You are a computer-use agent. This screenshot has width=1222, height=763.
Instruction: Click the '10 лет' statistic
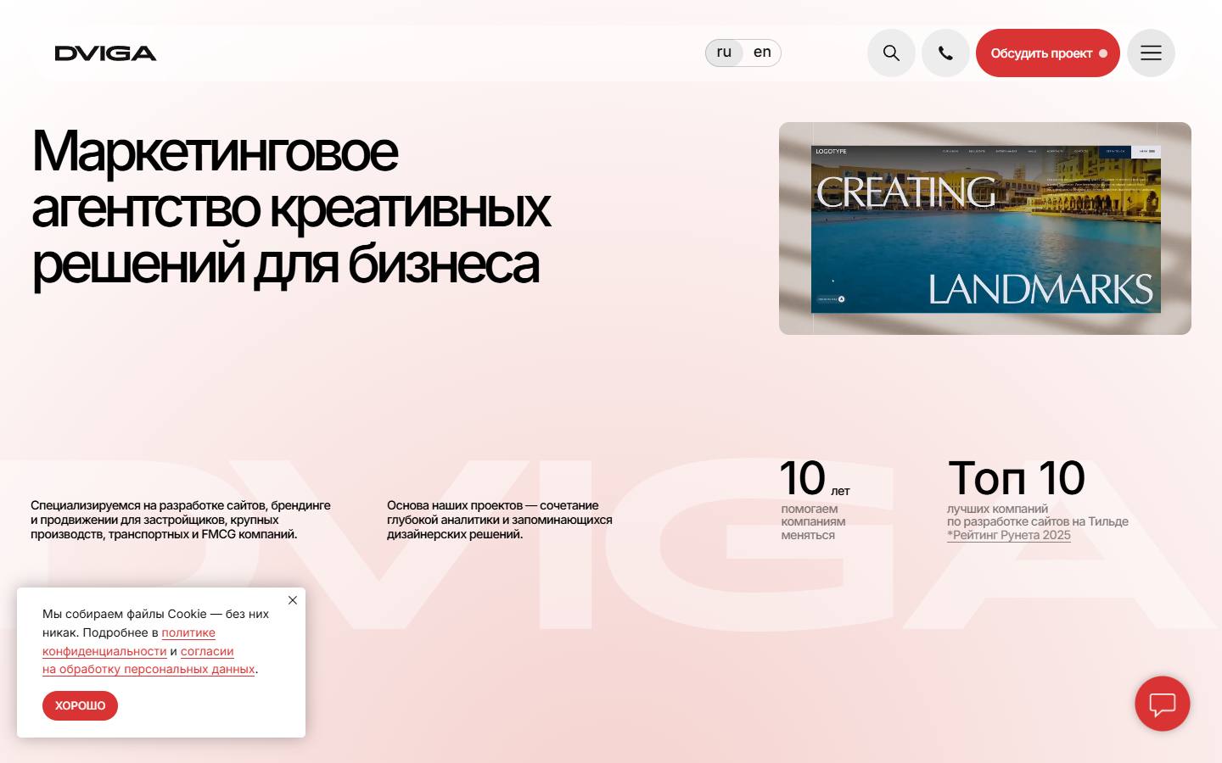[x=815, y=479]
